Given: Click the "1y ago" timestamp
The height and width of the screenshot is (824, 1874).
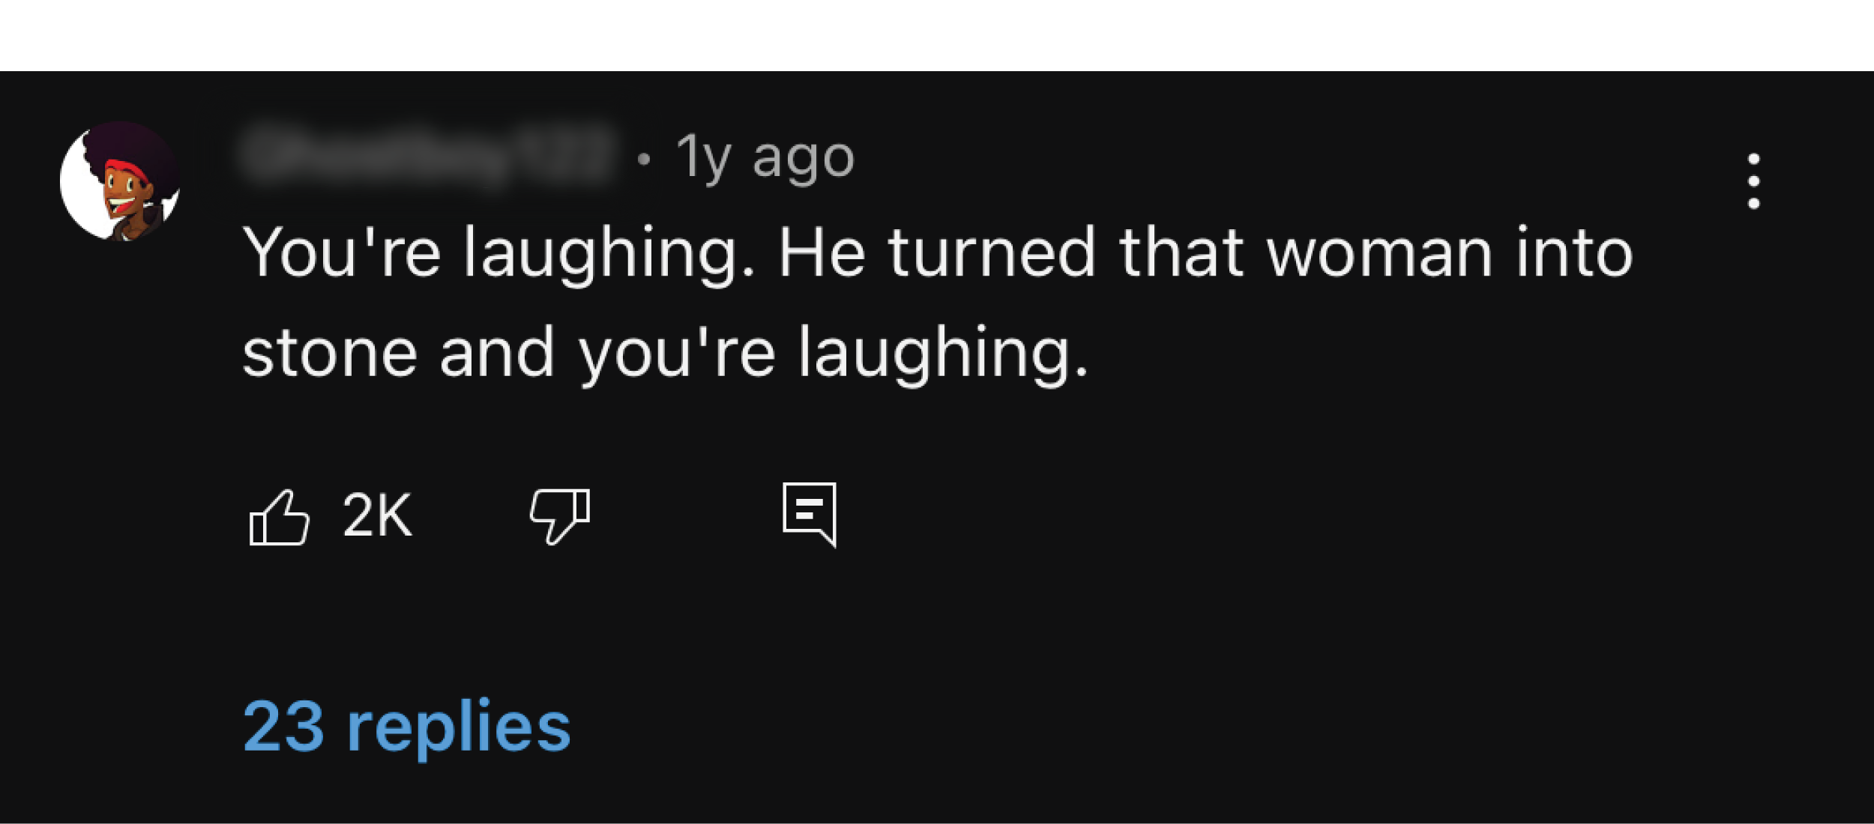Looking at the screenshot, I should (765, 157).
